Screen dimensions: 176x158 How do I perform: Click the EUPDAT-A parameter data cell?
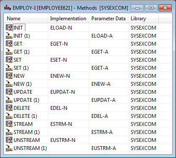click(103, 100)
